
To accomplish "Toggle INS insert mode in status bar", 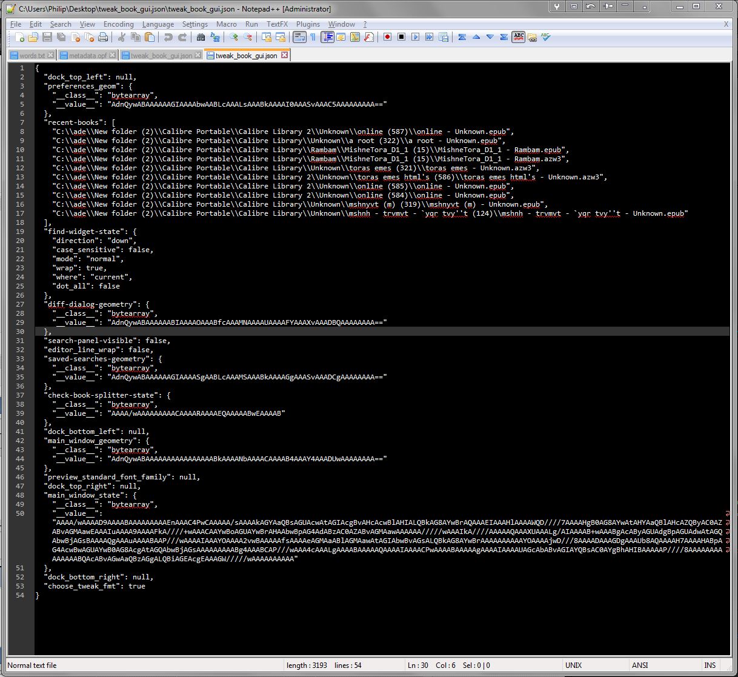I will [710, 665].
